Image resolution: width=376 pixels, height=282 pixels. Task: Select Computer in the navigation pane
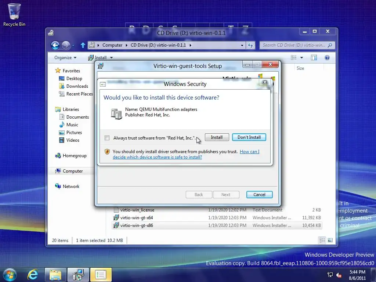coord(73,171)
